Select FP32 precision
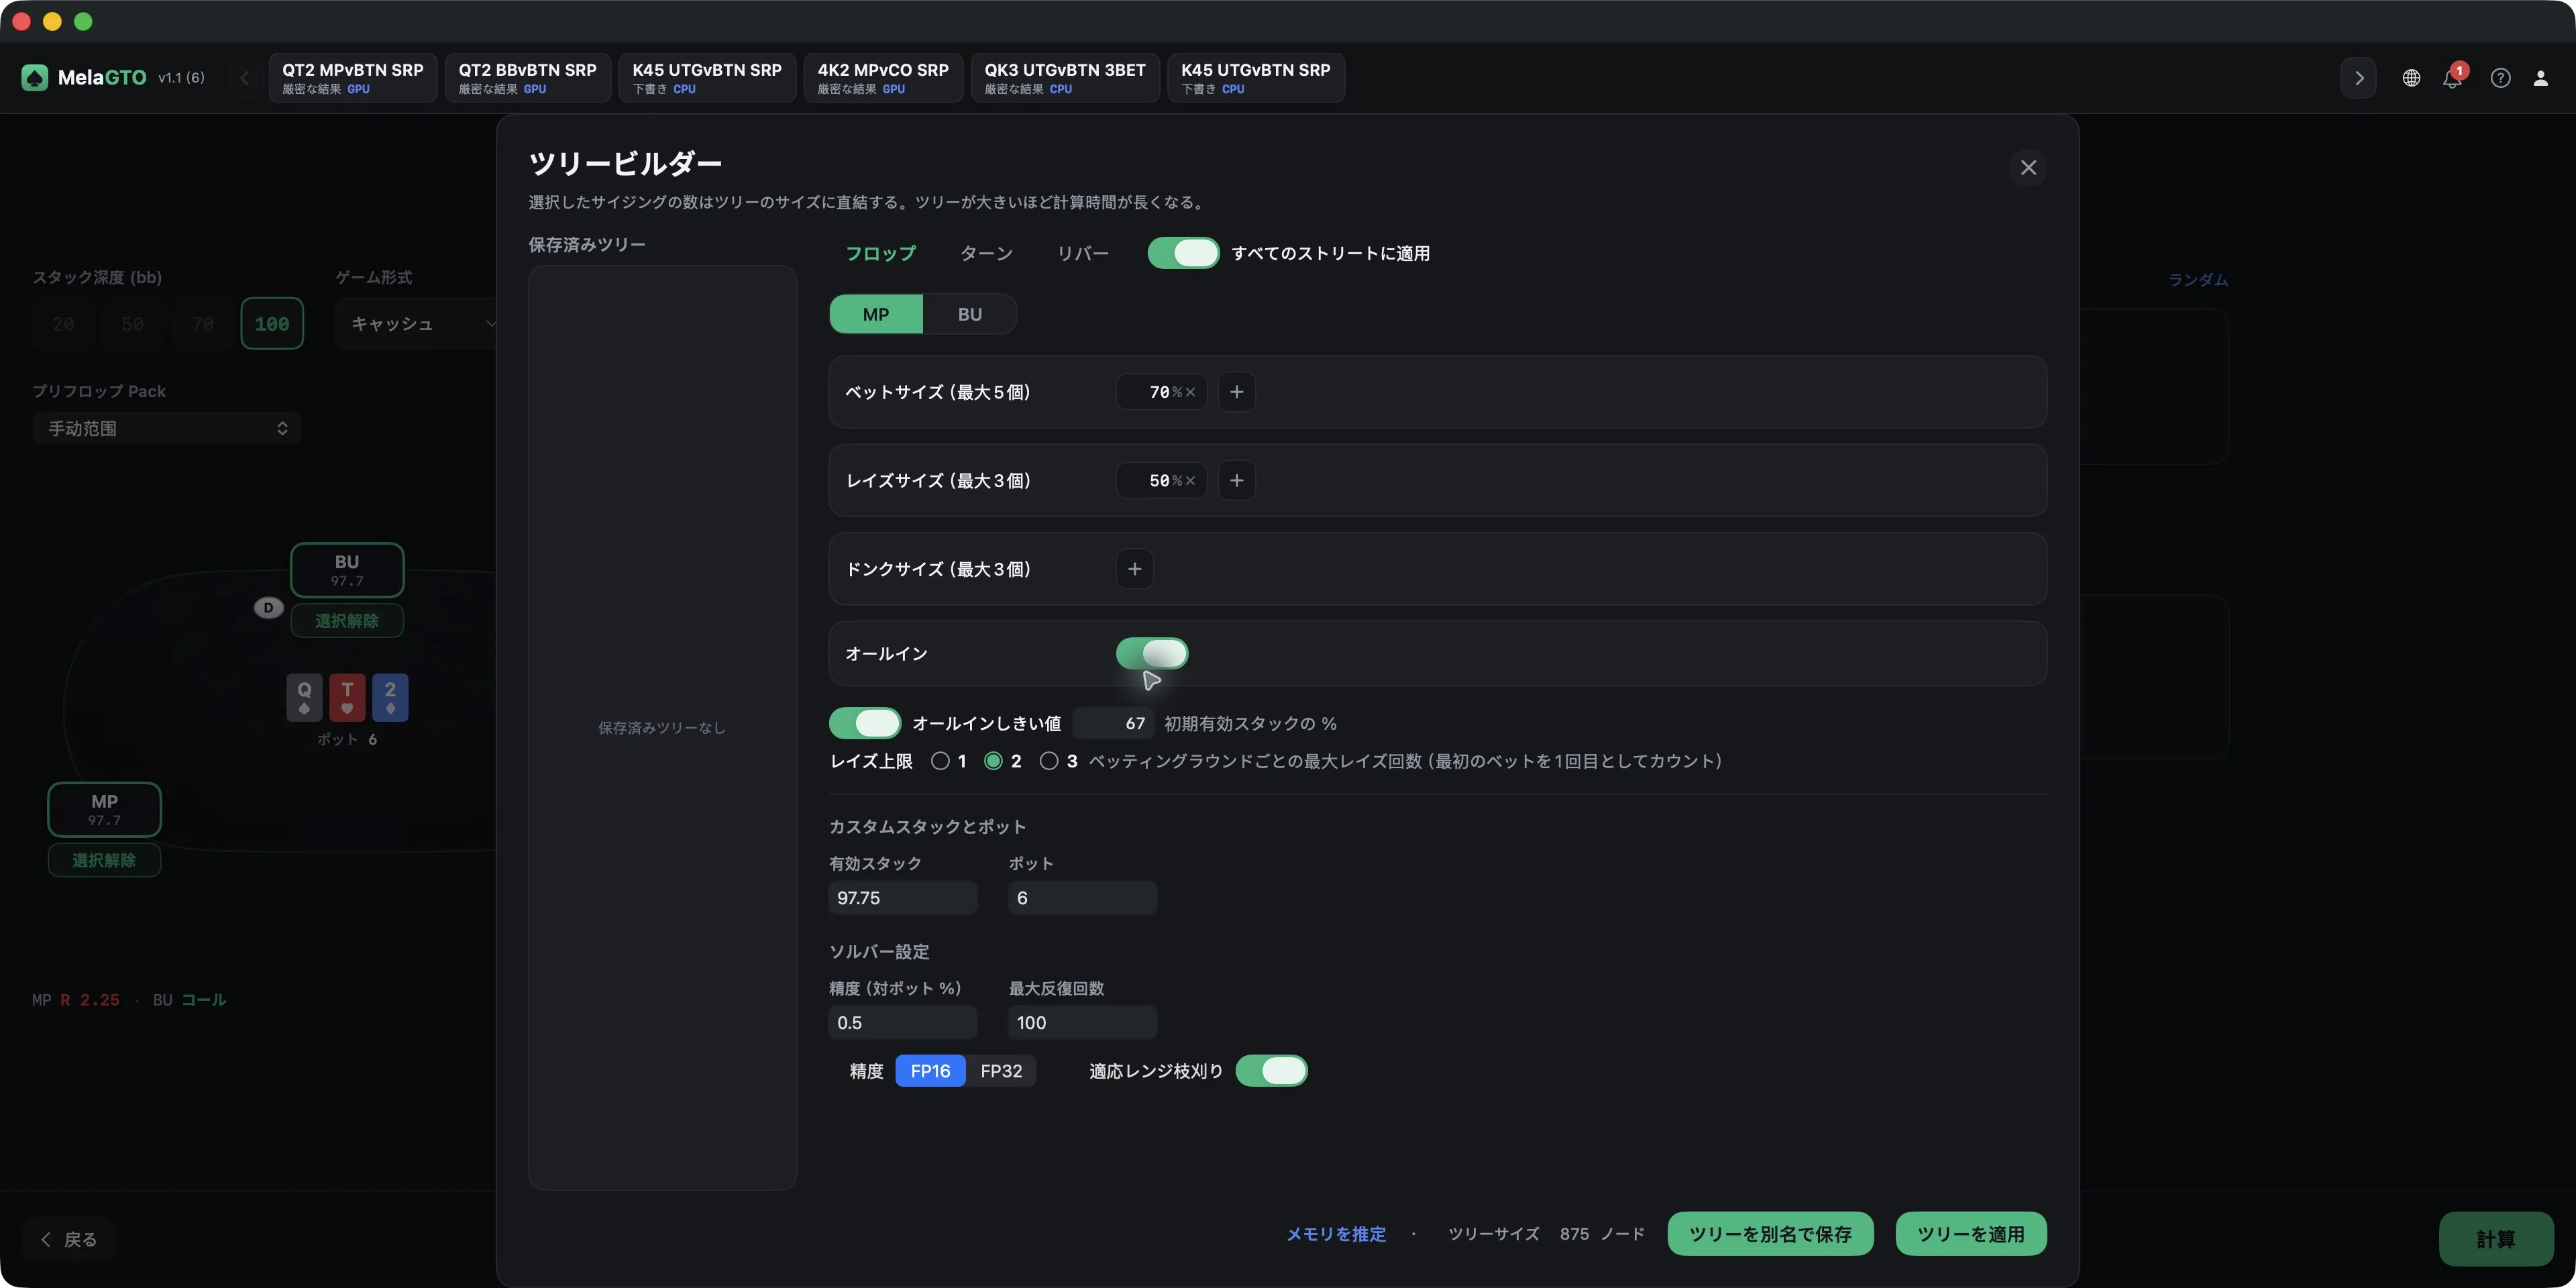Screen dimensions: 2576x1288 click(x=1001, y=1071)
